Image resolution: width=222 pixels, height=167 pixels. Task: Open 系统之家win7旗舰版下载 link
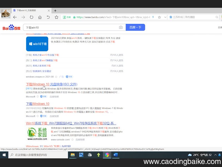(45, 60)
